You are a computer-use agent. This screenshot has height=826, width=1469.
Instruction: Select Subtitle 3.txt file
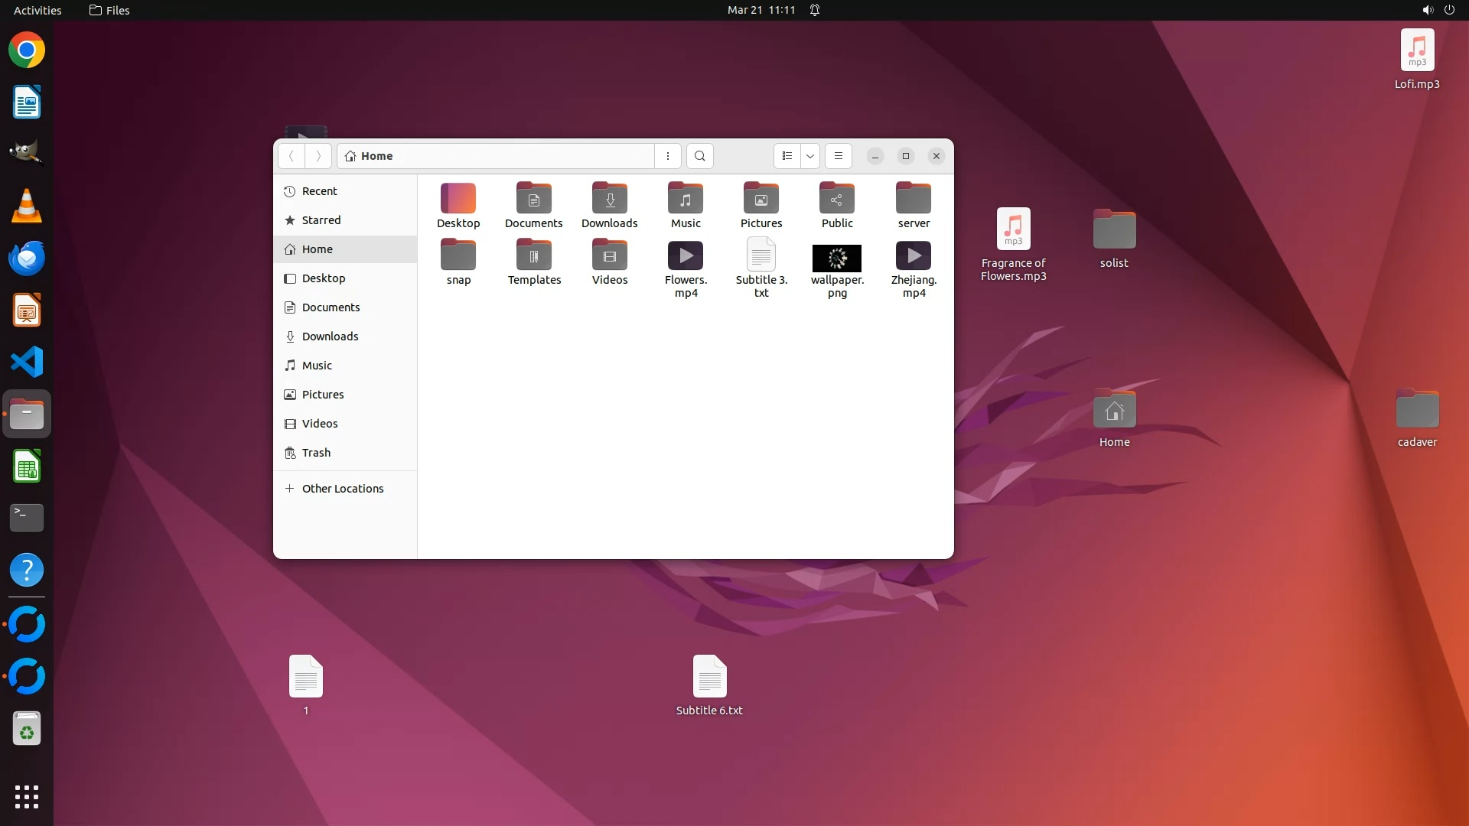pyautogui.click(x=761, y=255)
